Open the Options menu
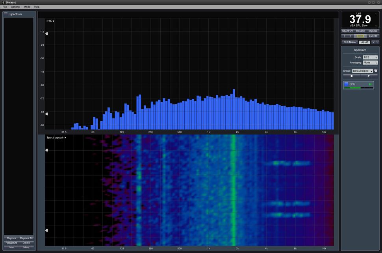 click(x=15, y=7)
